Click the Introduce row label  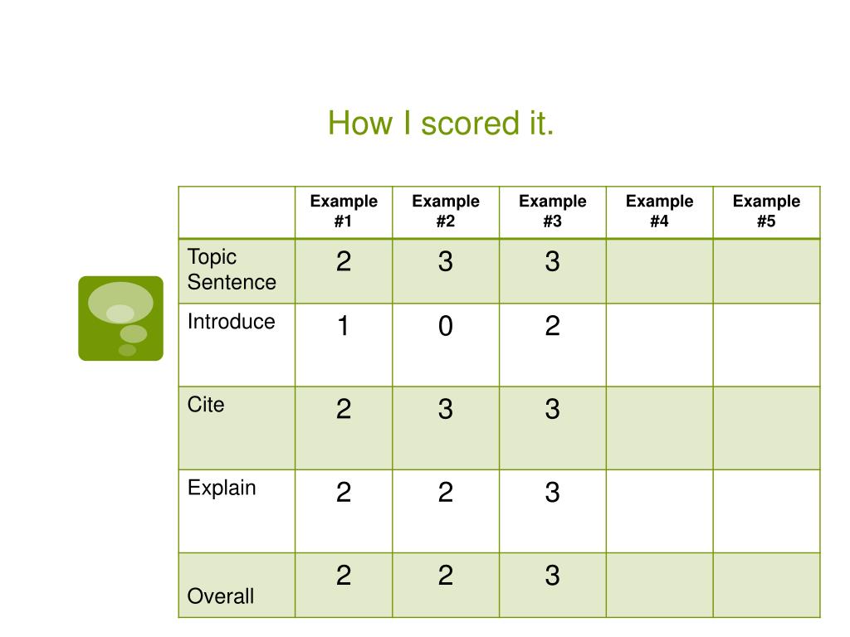pos(232,322)
